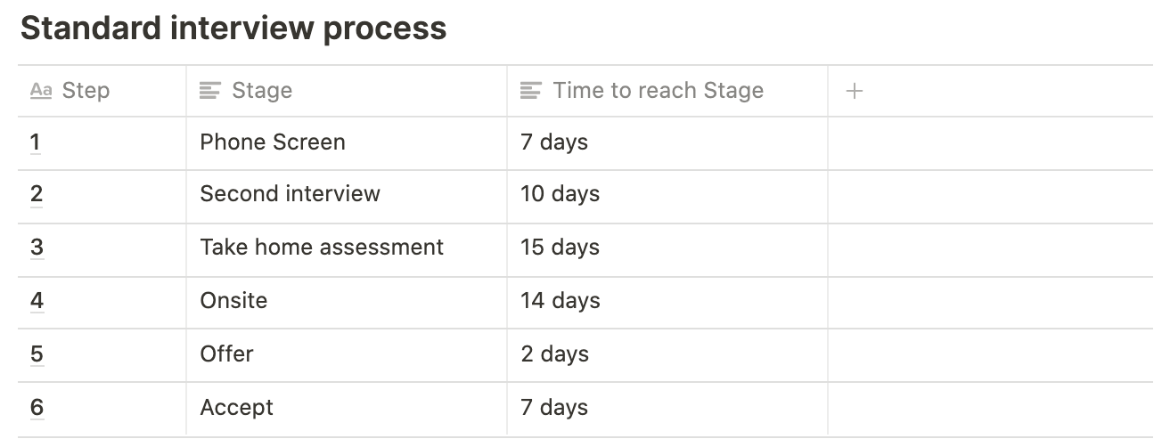Select the 15 days time cell
Image resolution: width=1162 pixels, height=447 pixels.
pyautogui.click(x=667, y=249)
